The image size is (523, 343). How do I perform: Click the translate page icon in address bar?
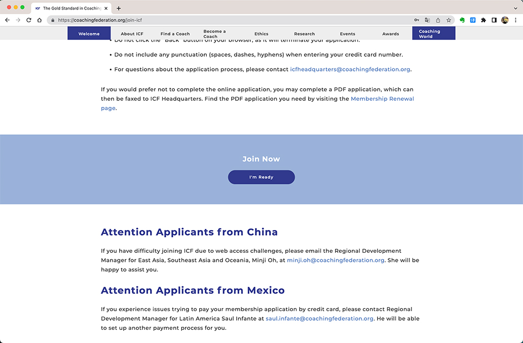(x=427, y=20)
